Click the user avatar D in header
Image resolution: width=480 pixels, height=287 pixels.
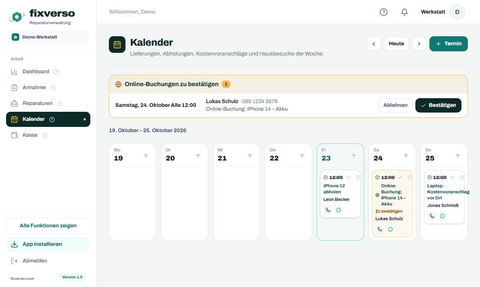pyautogui.click(x=457, y=12)
